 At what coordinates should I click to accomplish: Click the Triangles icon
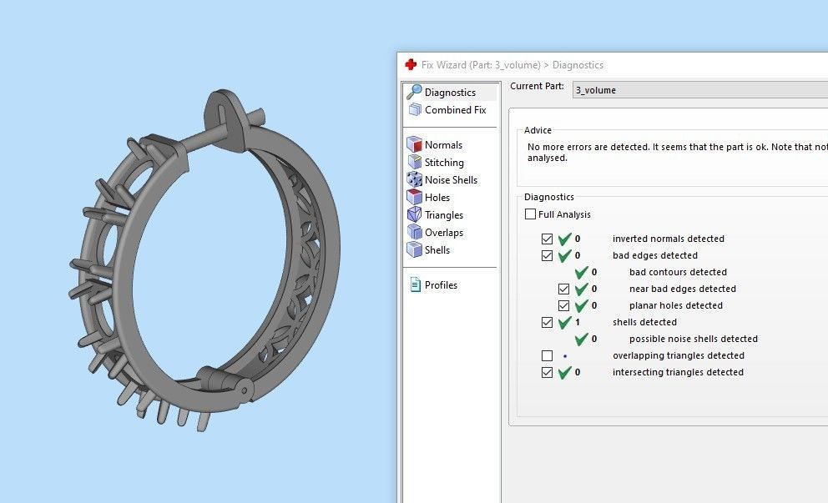point(415,214)
